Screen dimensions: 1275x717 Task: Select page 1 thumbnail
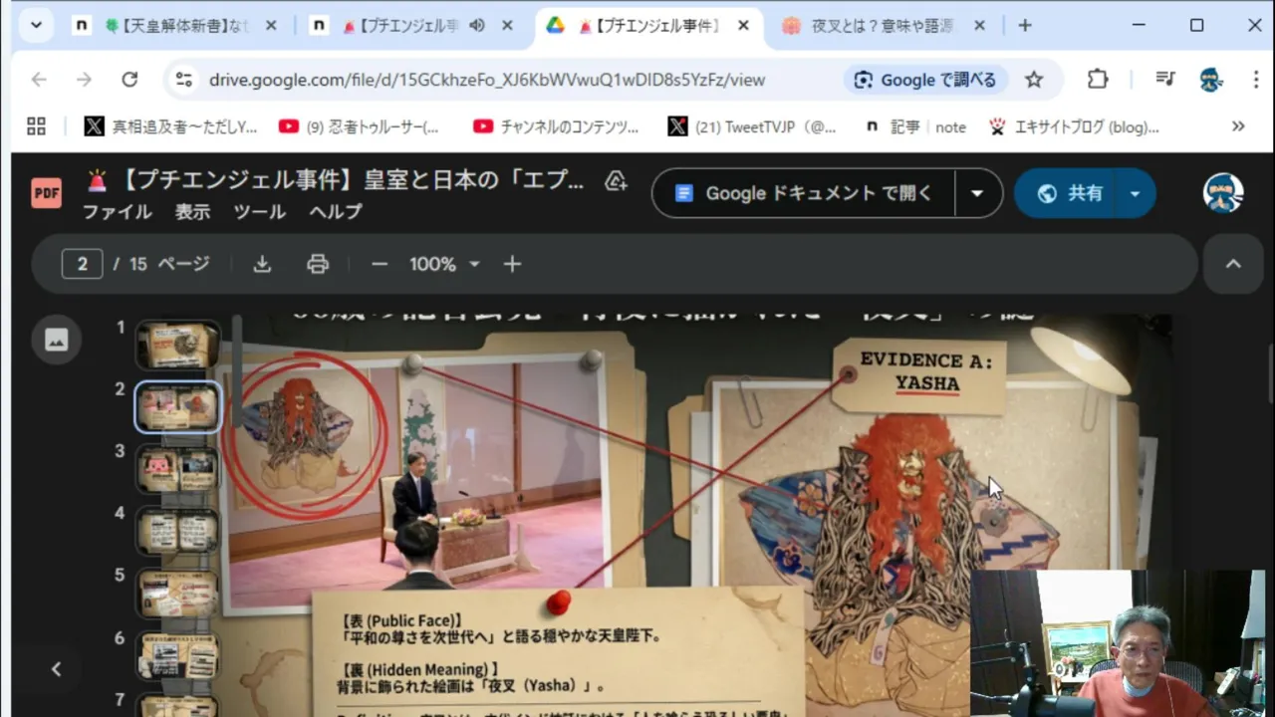coord(177,346)
